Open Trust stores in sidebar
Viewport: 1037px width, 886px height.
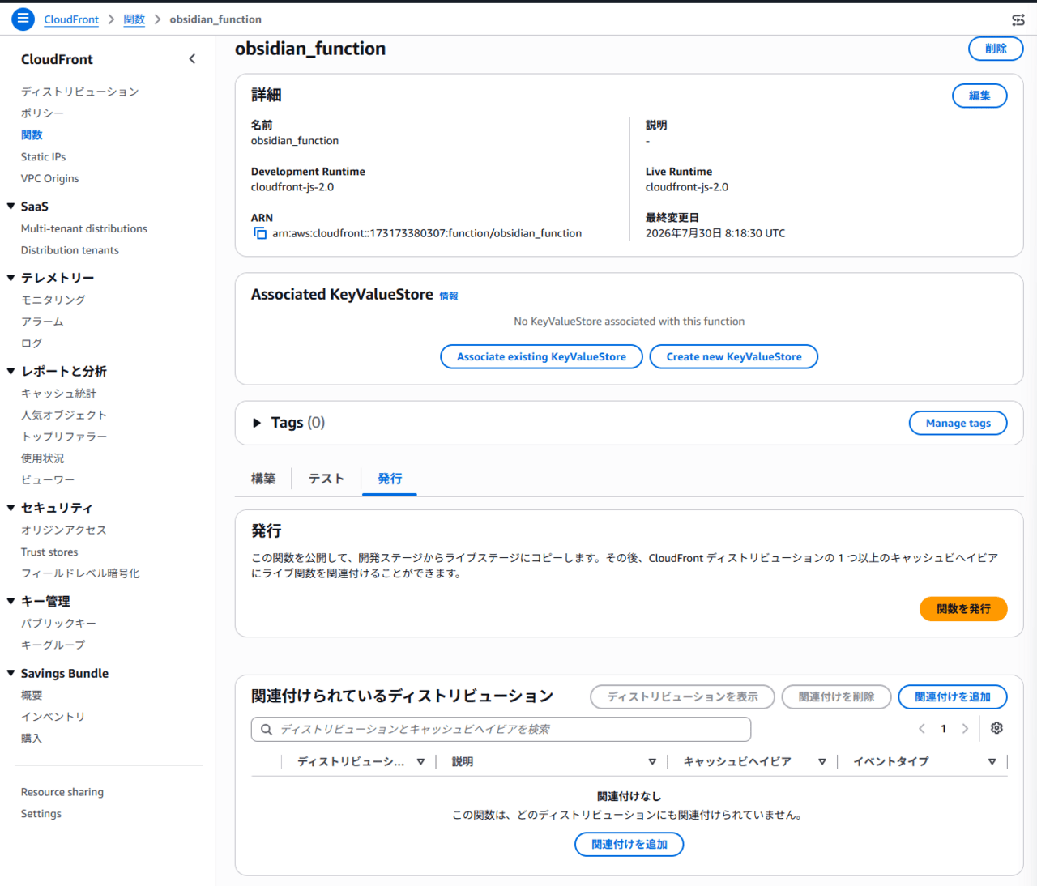49,552
